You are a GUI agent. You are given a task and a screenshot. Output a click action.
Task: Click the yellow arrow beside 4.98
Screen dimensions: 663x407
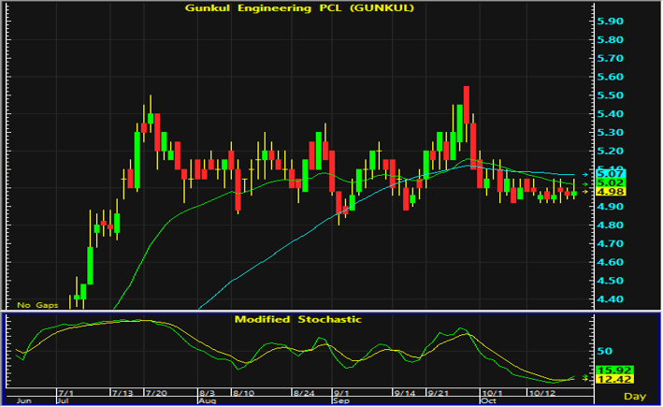tap(585, 192)
